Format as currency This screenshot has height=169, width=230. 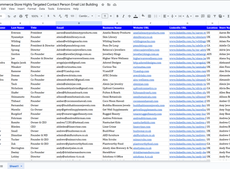tap(48, 16)
